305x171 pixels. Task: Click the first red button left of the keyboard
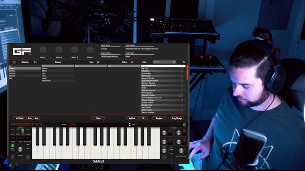[13, 138]
